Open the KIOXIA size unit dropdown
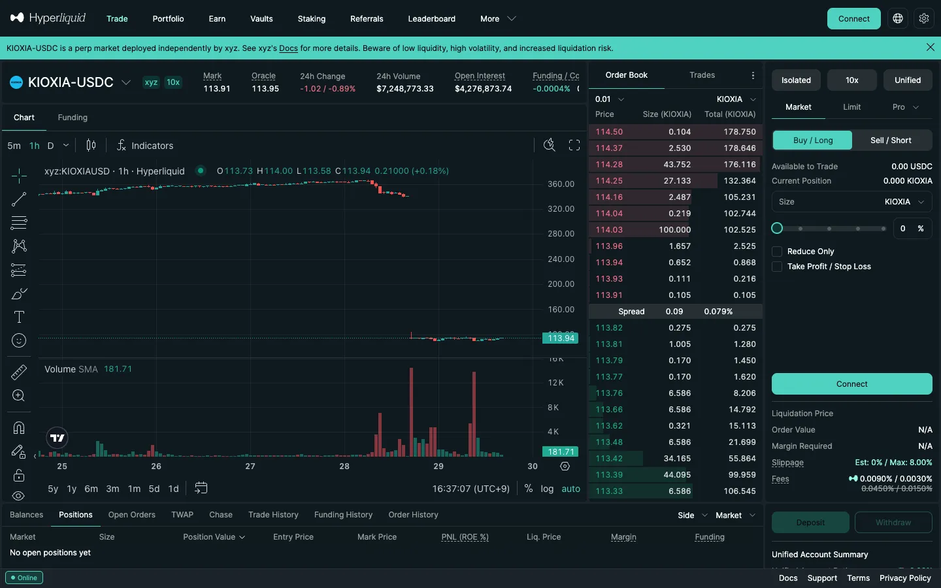This screenshot has height=588, width=941. click(905, 202)
